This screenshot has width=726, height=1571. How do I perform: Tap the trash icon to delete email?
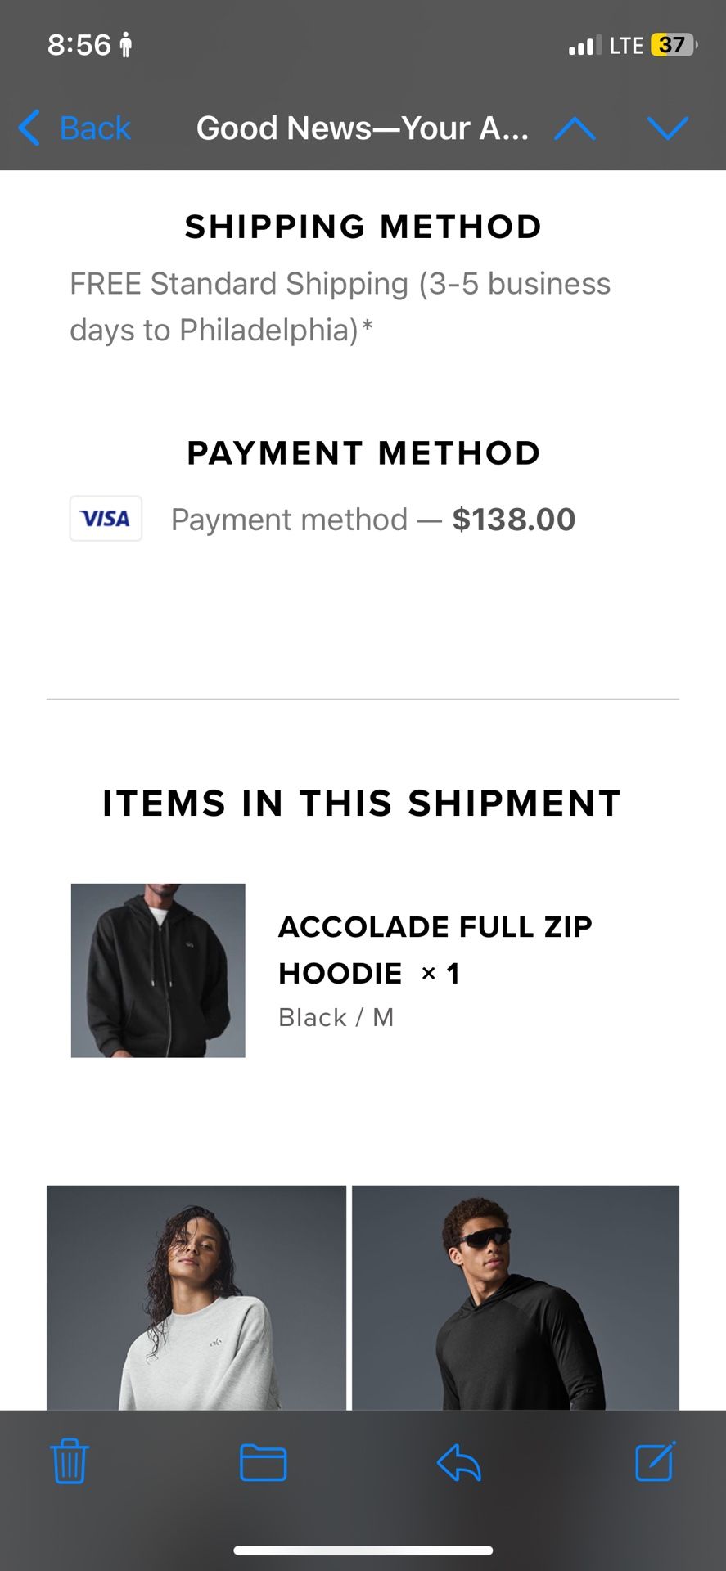(70, 1462)
